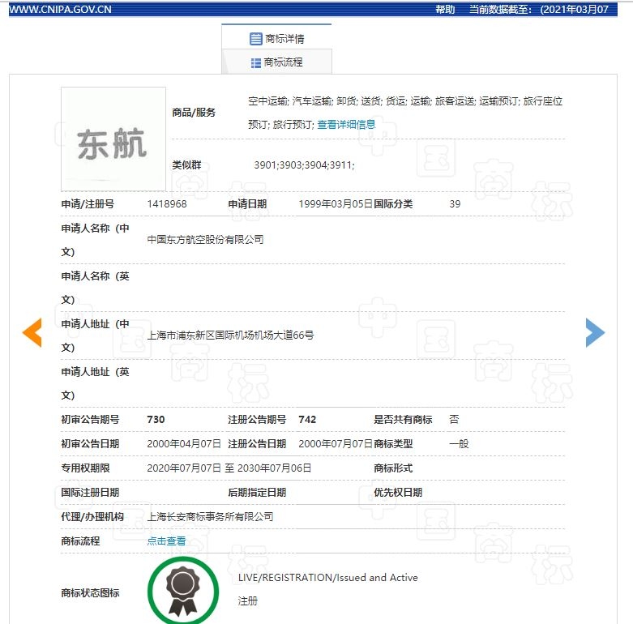The image size is (633, 624).
Task: Select exclusive right period 2020年07月07日 至 2030年07月06日
Action: [229, 468]
